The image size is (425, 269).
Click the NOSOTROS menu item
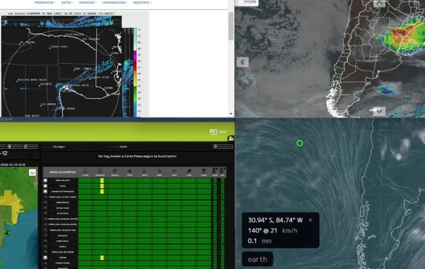(142, 3)
